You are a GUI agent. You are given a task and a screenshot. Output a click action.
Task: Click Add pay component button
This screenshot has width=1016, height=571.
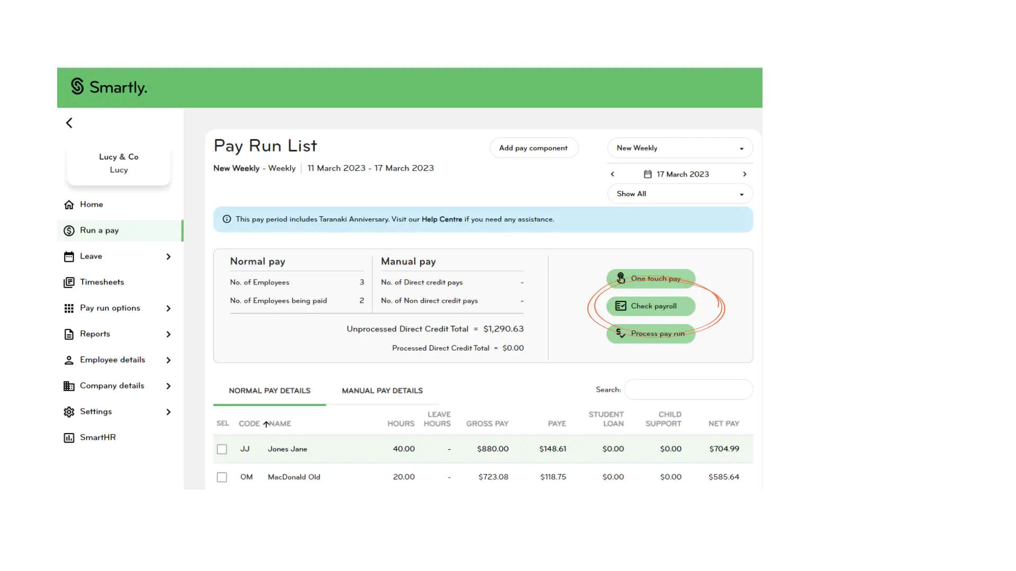[x=534, y=148]
